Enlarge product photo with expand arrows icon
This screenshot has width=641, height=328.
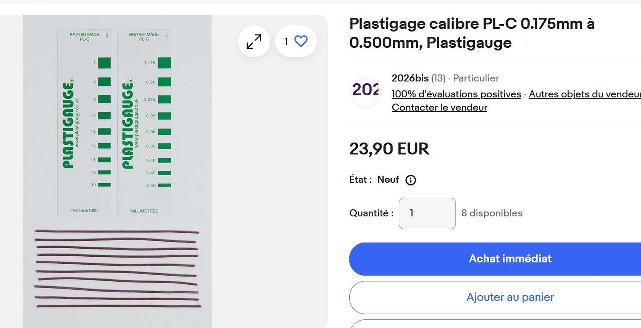coord(254,41)
